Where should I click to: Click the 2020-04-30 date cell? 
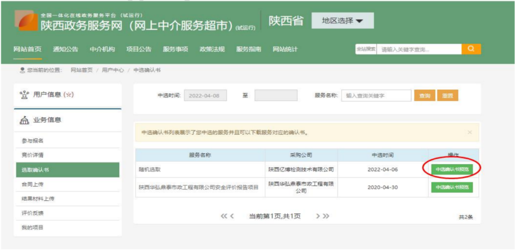pyautogui.click(x=383, y=188)
